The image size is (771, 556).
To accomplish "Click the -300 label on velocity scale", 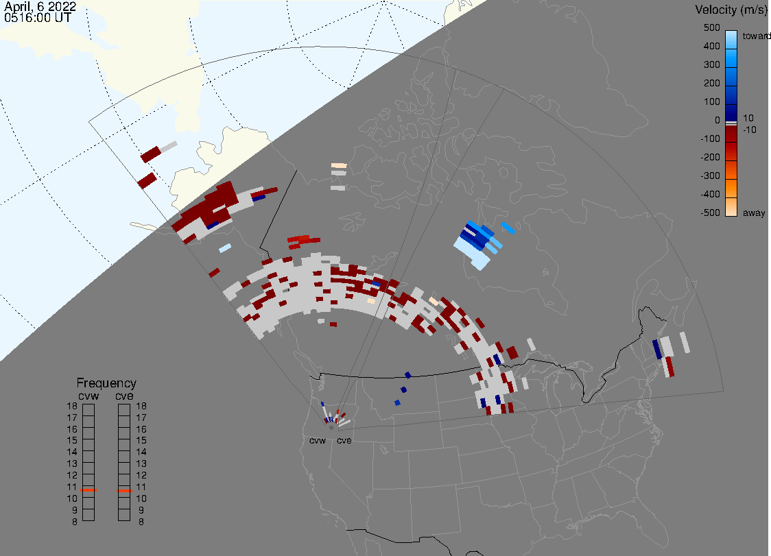I will coord(710,176).
